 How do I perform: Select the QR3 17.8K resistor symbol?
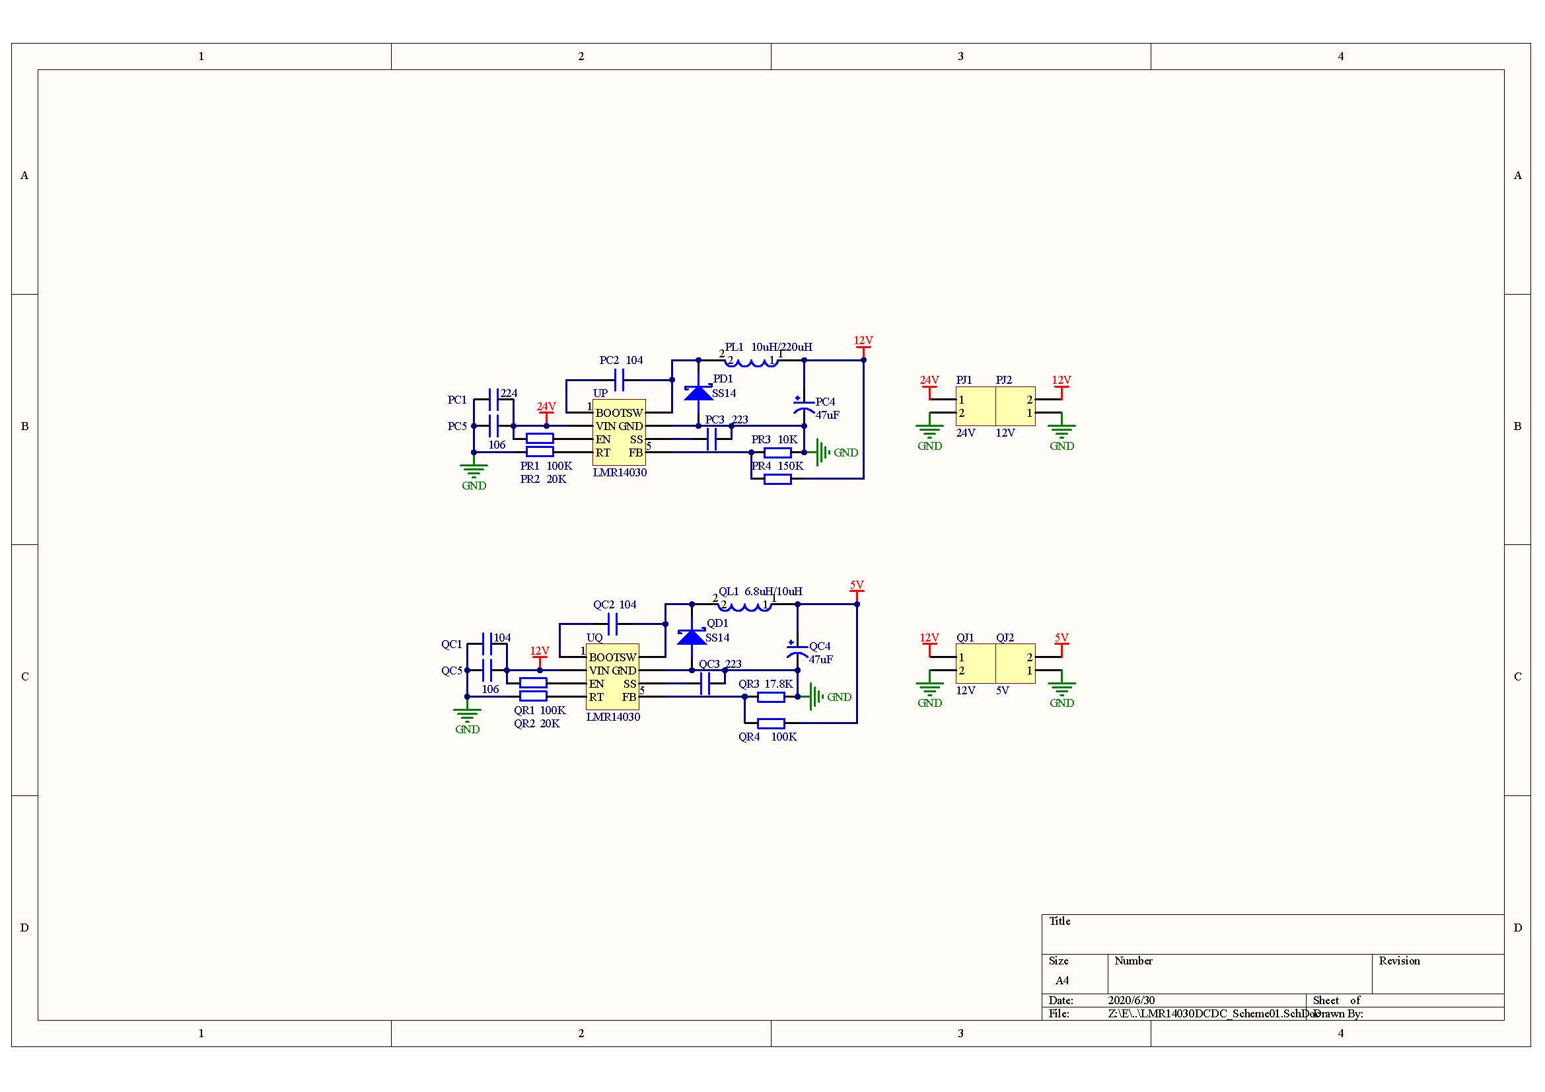coord(770,697)
